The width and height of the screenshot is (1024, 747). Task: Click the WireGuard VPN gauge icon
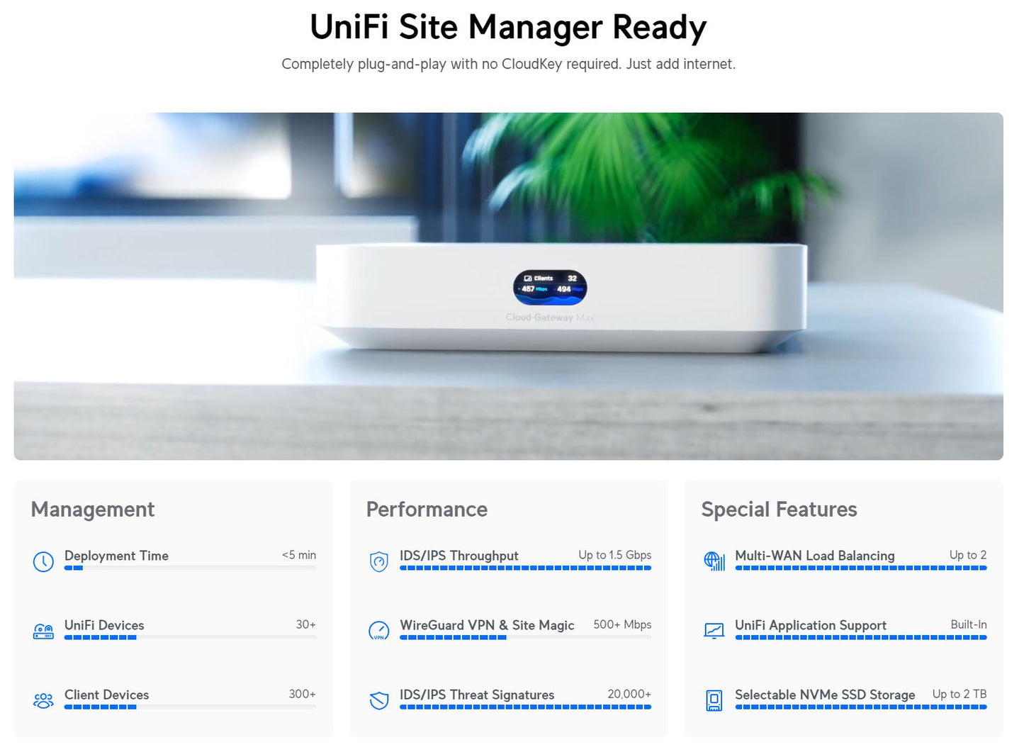click(x=379, y=631)
